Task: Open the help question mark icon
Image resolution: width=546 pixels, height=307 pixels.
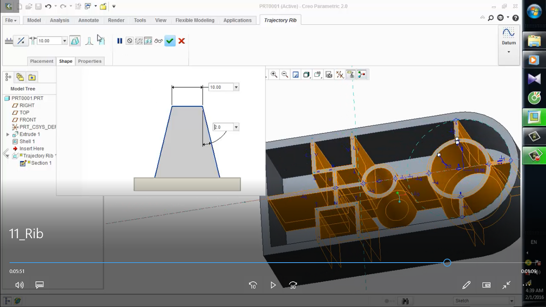Action: click(x=516, y=18)
